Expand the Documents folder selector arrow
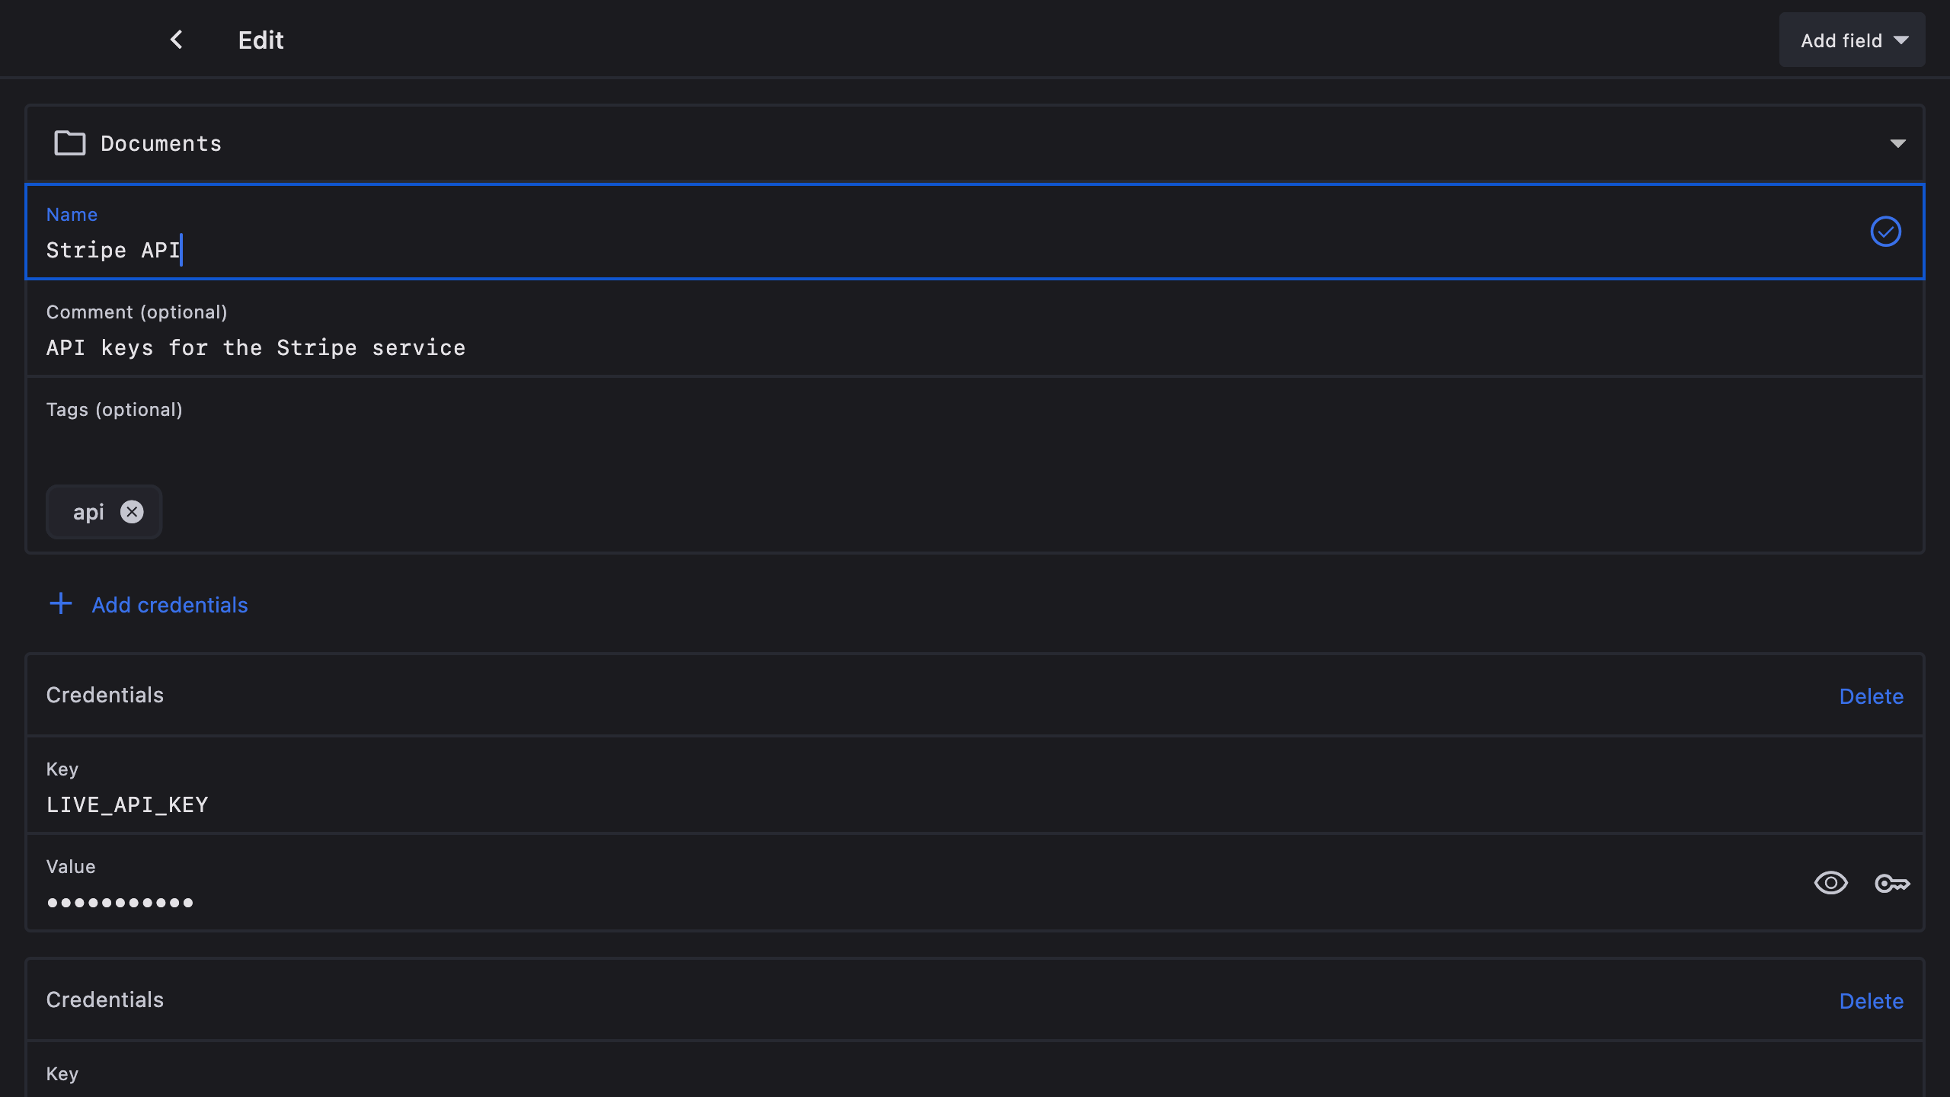 coord(1897,143)
